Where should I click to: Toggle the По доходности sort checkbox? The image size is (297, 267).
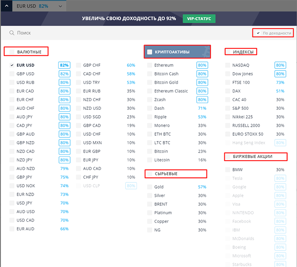coord(258,33)
